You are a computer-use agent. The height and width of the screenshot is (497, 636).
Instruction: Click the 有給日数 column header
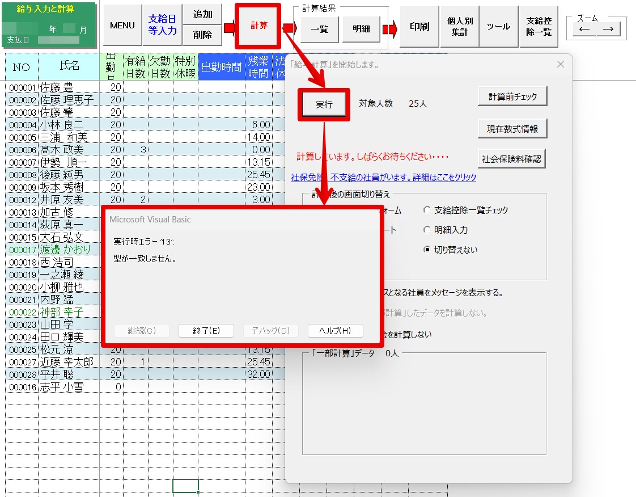pos(135,66)
